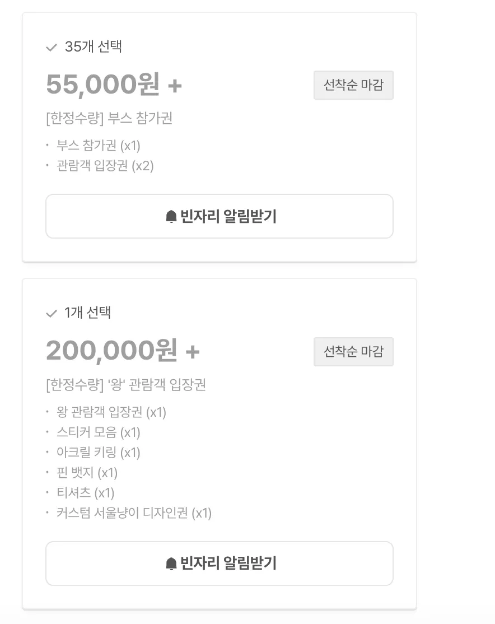Click the 스티커 모음 (x1) item
This screenshot has width=495, height=624.
[99, 432]
